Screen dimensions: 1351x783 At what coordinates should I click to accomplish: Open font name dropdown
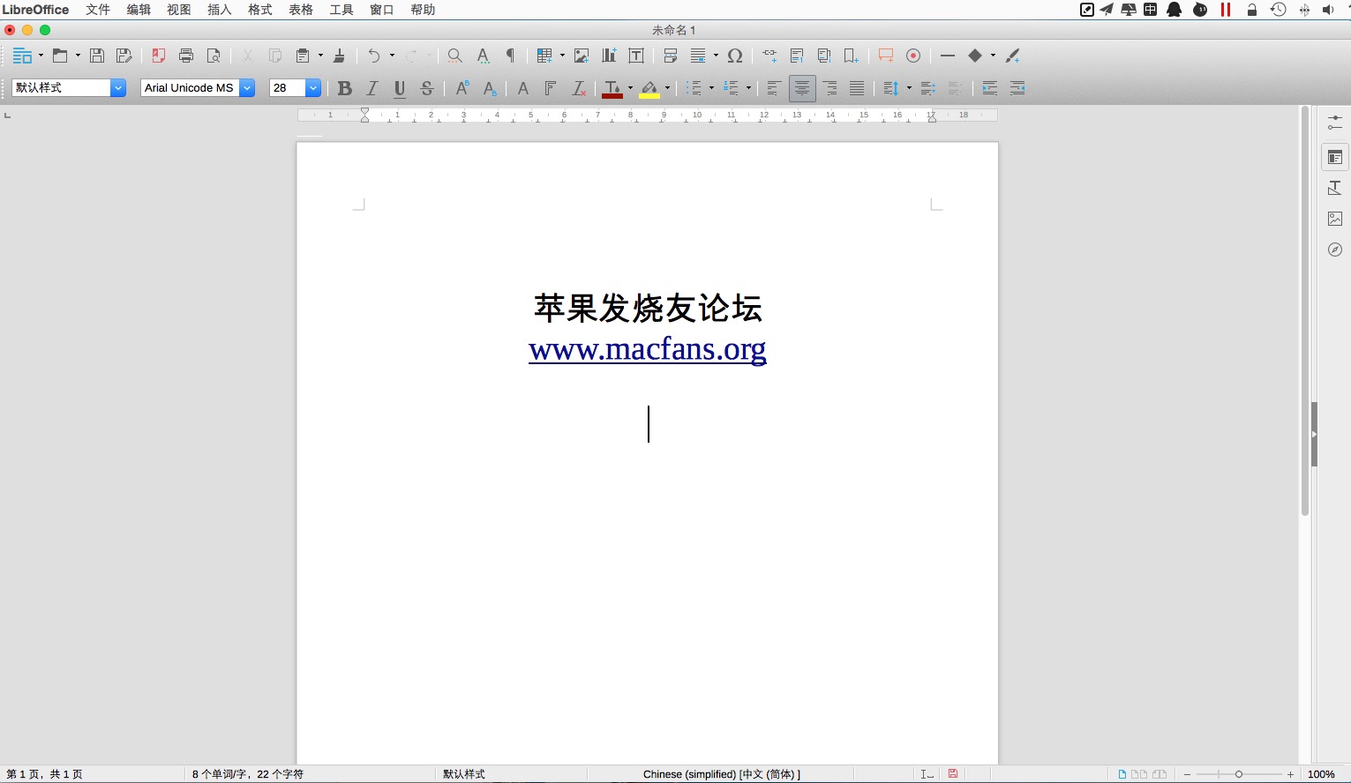pyautogui.click(x=247, y=87)
